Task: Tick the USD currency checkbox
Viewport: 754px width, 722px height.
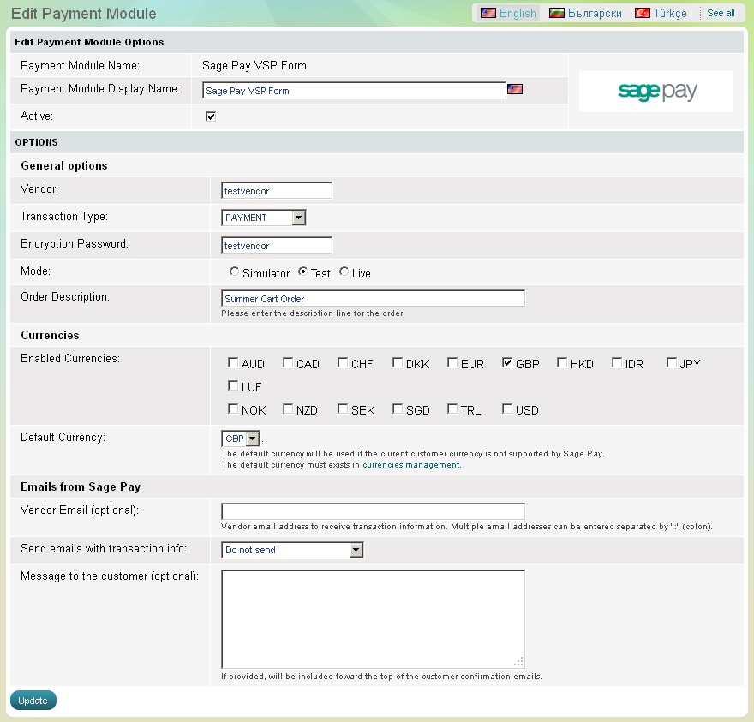Action: click(x=507, y=409)
